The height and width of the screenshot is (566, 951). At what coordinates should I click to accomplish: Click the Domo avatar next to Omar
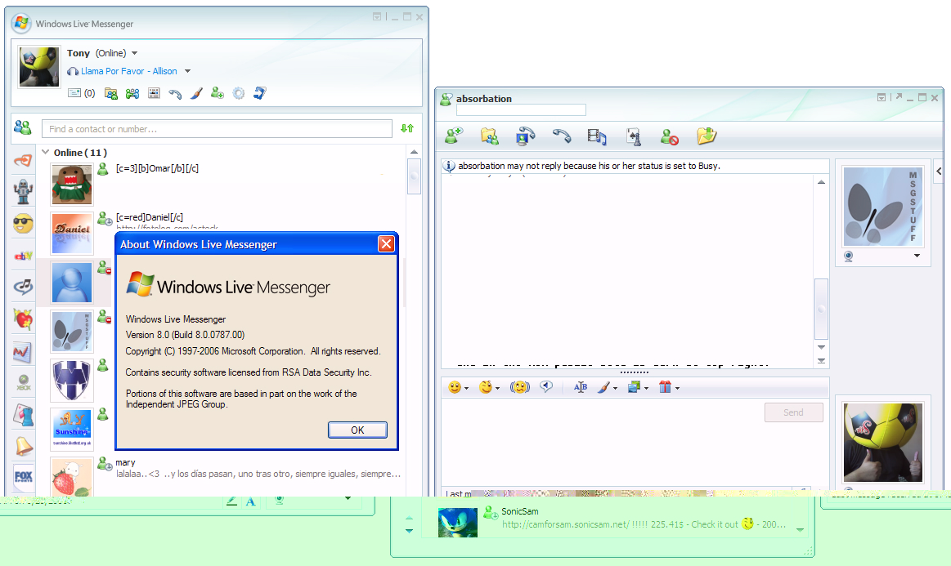(x=72, y=185)
